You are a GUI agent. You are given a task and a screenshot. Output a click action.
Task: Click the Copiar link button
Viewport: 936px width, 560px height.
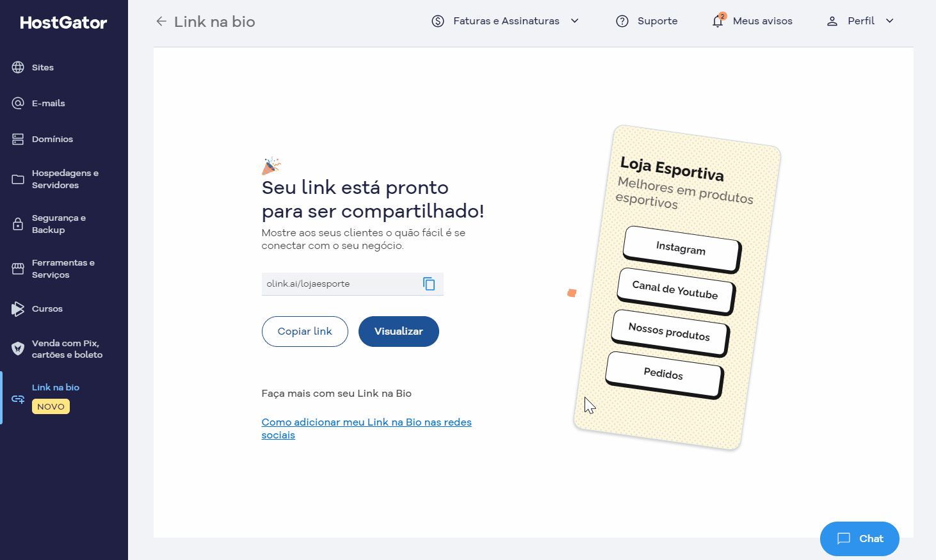(x=305, y=332)
